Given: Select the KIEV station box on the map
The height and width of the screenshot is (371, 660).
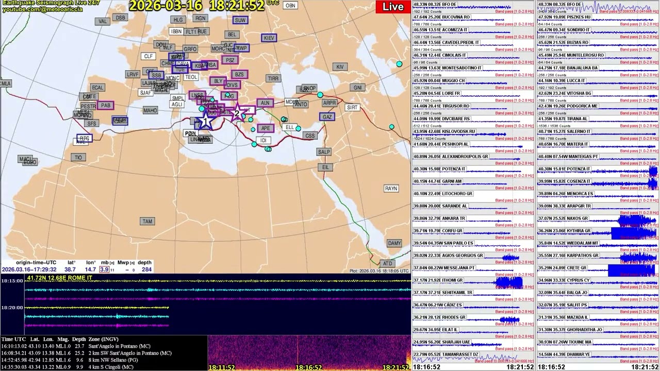Looking at the screenshot, I should pos(269,38).
